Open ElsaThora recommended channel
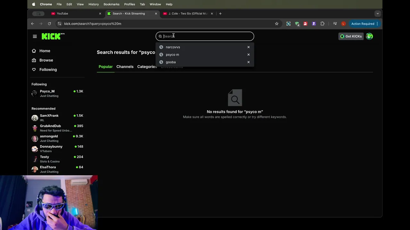Viewport: 410px width, 230px height. click(x=57, y=169)
